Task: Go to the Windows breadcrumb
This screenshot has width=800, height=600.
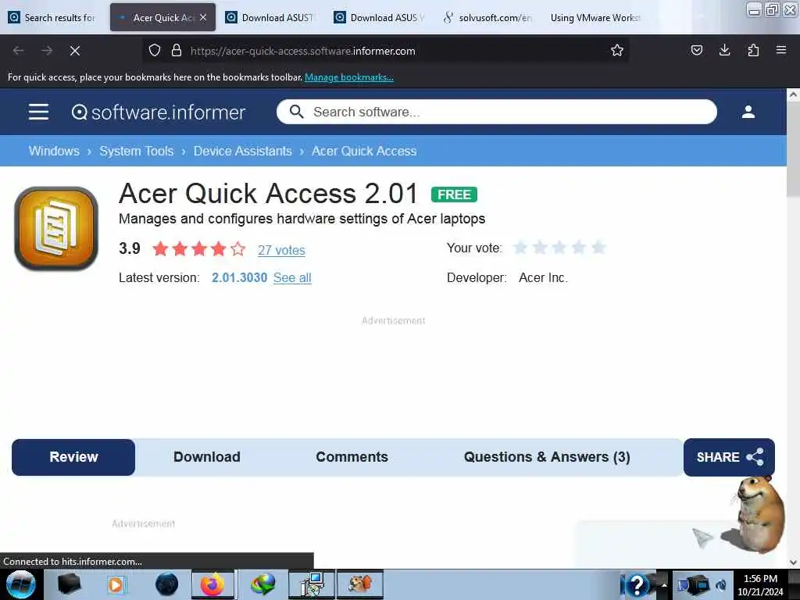Action: pos(54,151)
